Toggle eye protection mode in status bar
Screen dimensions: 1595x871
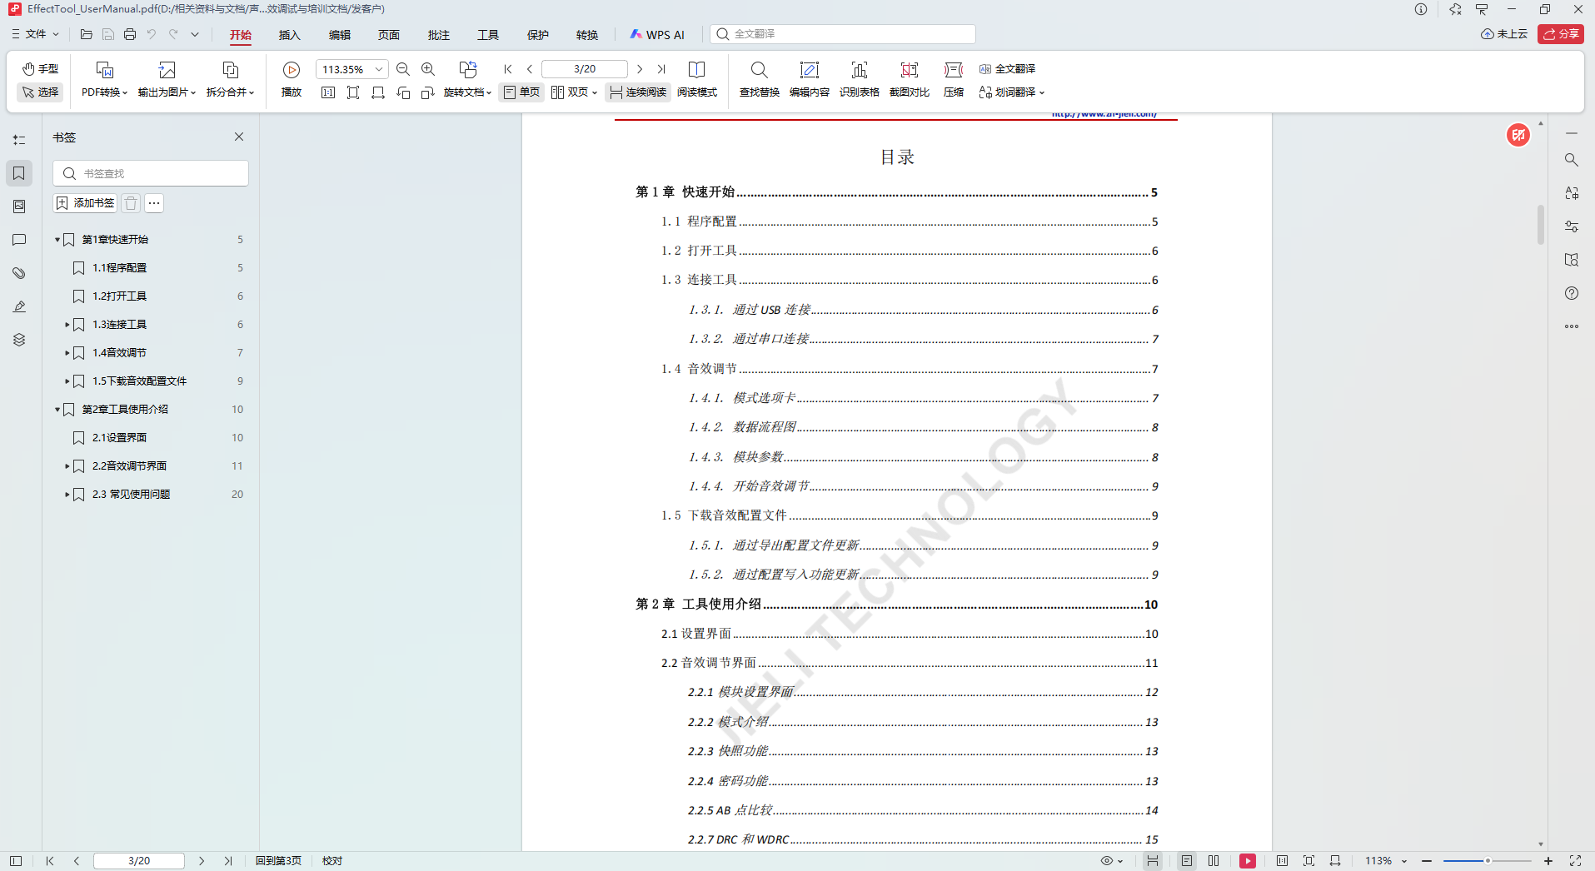click(x=1111, y=861)
